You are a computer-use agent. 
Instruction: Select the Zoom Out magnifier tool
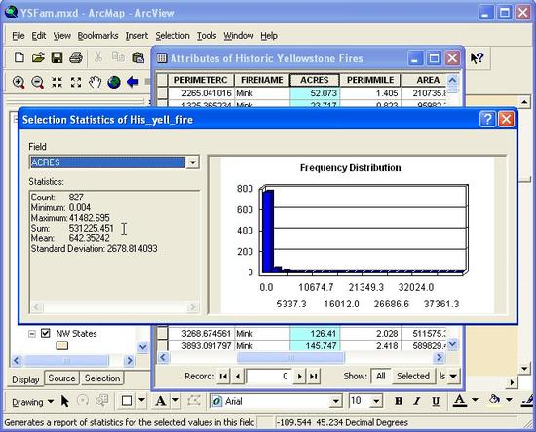[37, 83]
